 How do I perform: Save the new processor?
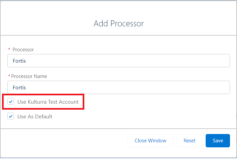coord(218,141)
